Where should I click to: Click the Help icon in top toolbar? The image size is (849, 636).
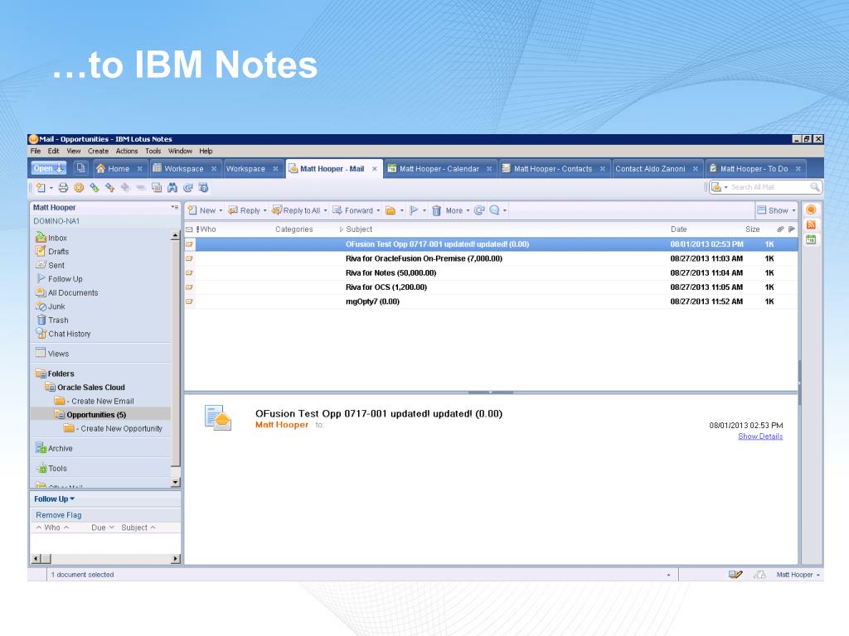(x=204, y=188)
